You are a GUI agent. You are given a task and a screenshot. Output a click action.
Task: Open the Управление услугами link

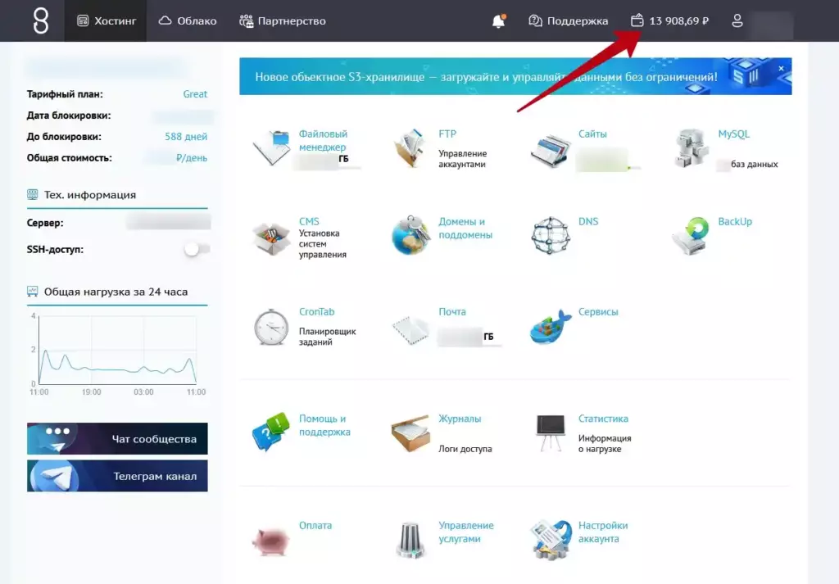point(465,532)
